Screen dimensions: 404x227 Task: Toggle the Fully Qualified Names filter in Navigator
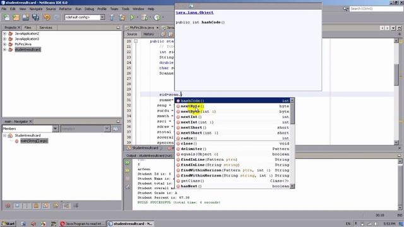tap(56, 206)
